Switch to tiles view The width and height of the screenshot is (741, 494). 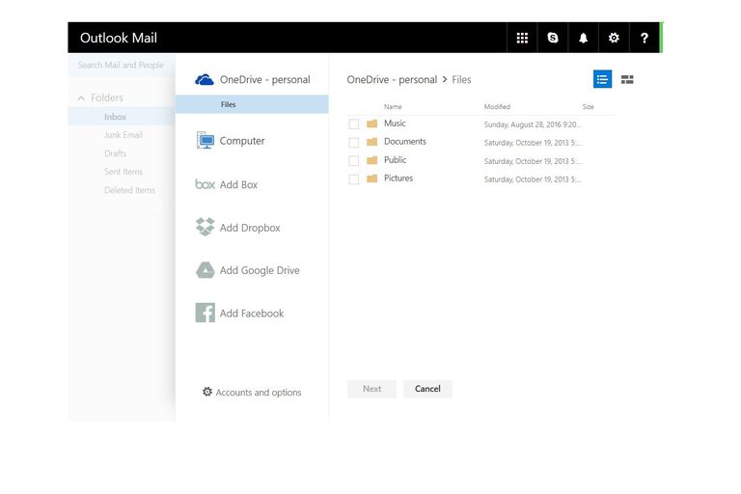[x=627, y=79]
